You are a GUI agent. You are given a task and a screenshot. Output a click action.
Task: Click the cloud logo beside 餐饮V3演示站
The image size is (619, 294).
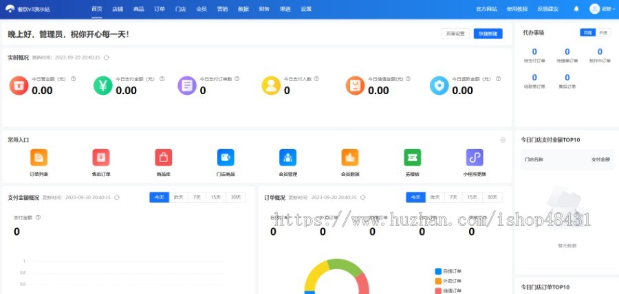[x=10, y=9]
